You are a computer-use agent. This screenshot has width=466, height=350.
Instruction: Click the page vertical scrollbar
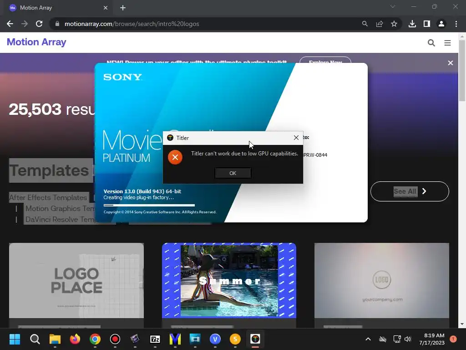click(x=462, y=71)
